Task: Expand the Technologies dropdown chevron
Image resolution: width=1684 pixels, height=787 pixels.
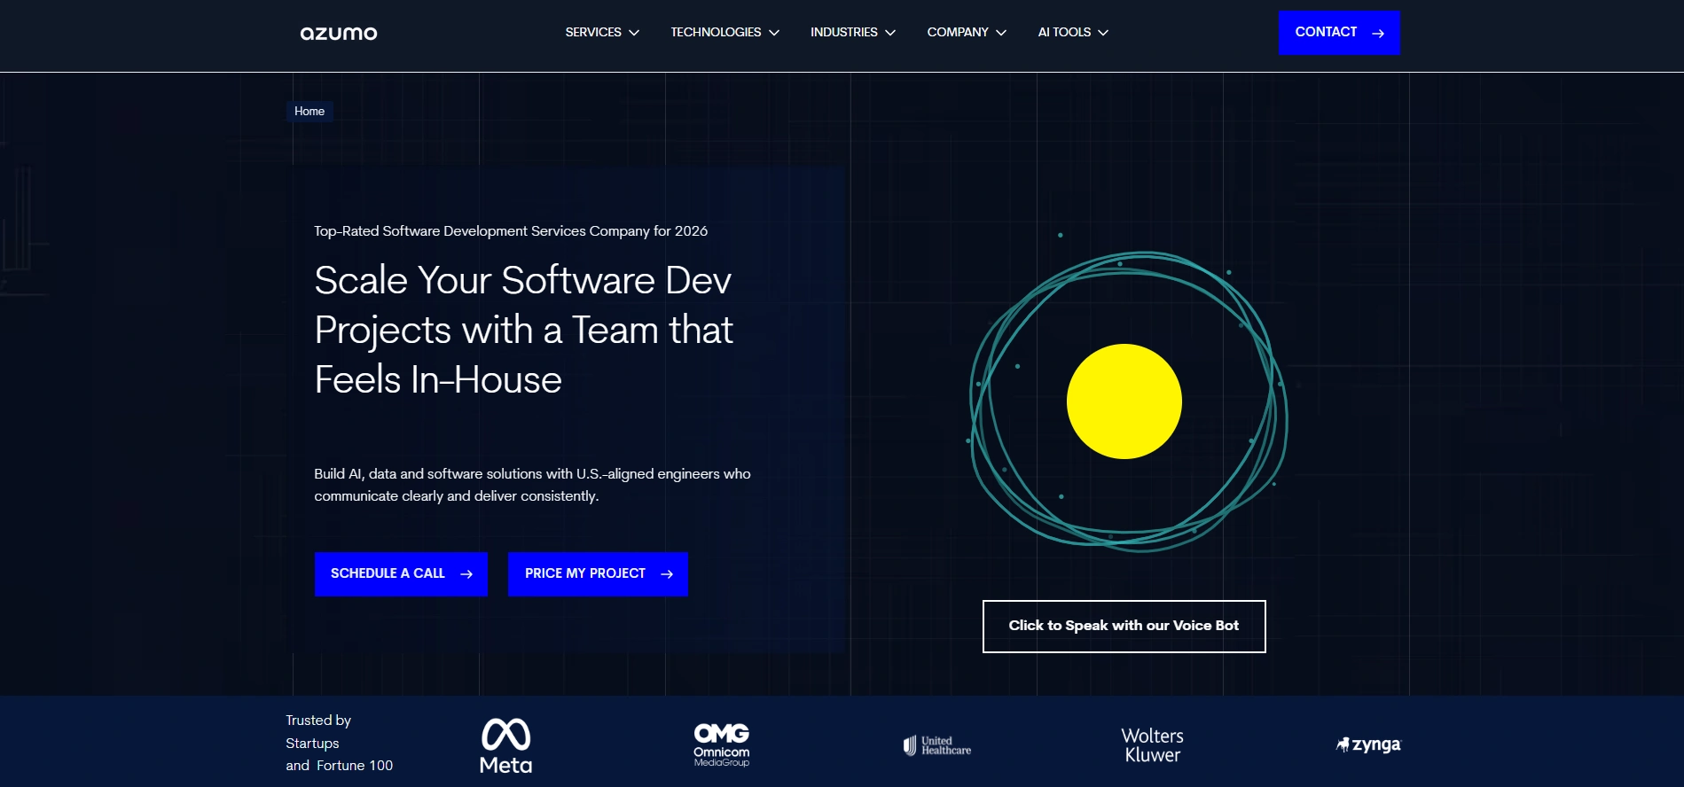Action: (x=774, y=33)
